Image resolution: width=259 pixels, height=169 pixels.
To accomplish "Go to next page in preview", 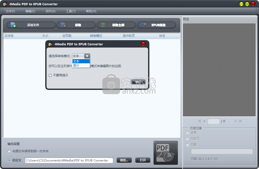I will point(236,121).
